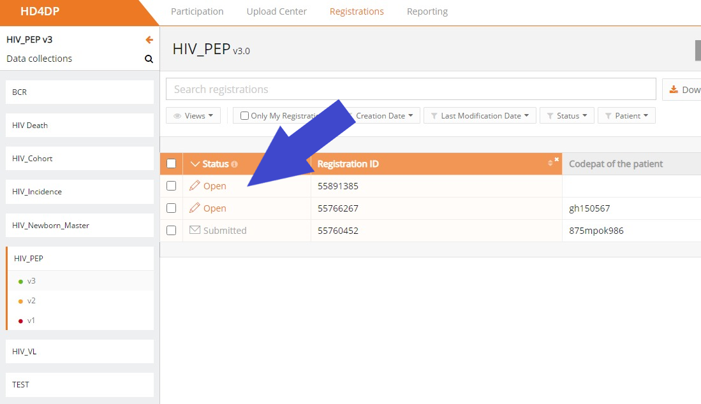Image resolution: width=701 pixels, height=404 pixels.
Task: Open the Views dropdown
Action: coord(193,116)
